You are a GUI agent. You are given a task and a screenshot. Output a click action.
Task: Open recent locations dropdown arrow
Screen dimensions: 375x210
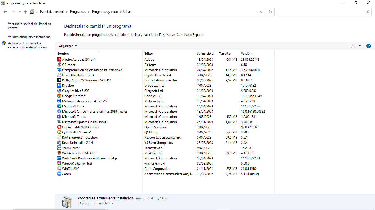[x=20, y=12]
